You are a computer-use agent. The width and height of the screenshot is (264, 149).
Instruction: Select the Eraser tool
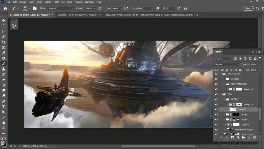pyautogui.click(x=4, y=80)
